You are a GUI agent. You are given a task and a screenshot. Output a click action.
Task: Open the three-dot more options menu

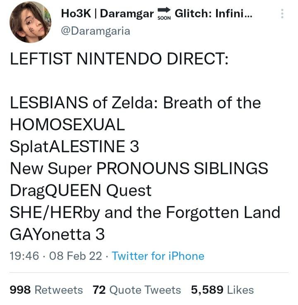[282, 14]
